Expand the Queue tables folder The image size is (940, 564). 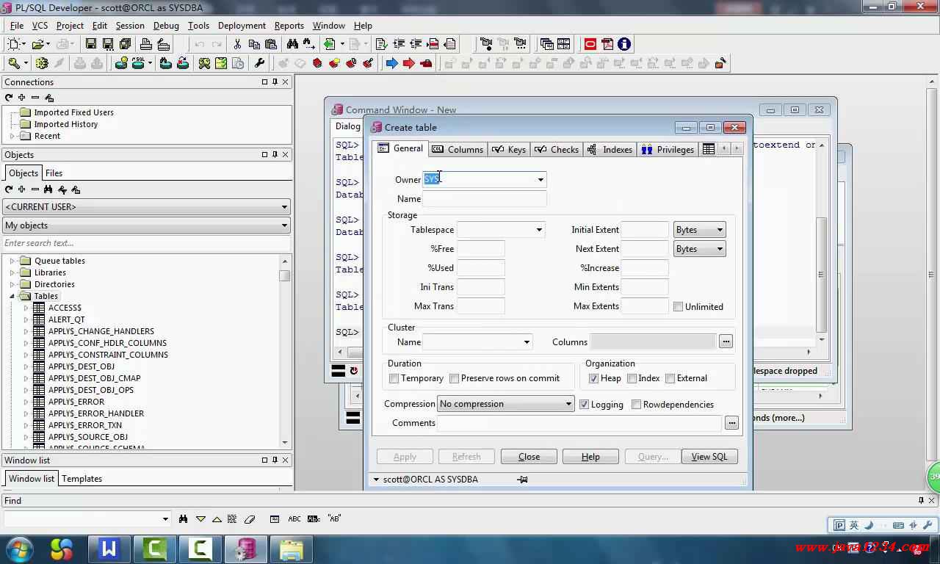tap(12, 261)
